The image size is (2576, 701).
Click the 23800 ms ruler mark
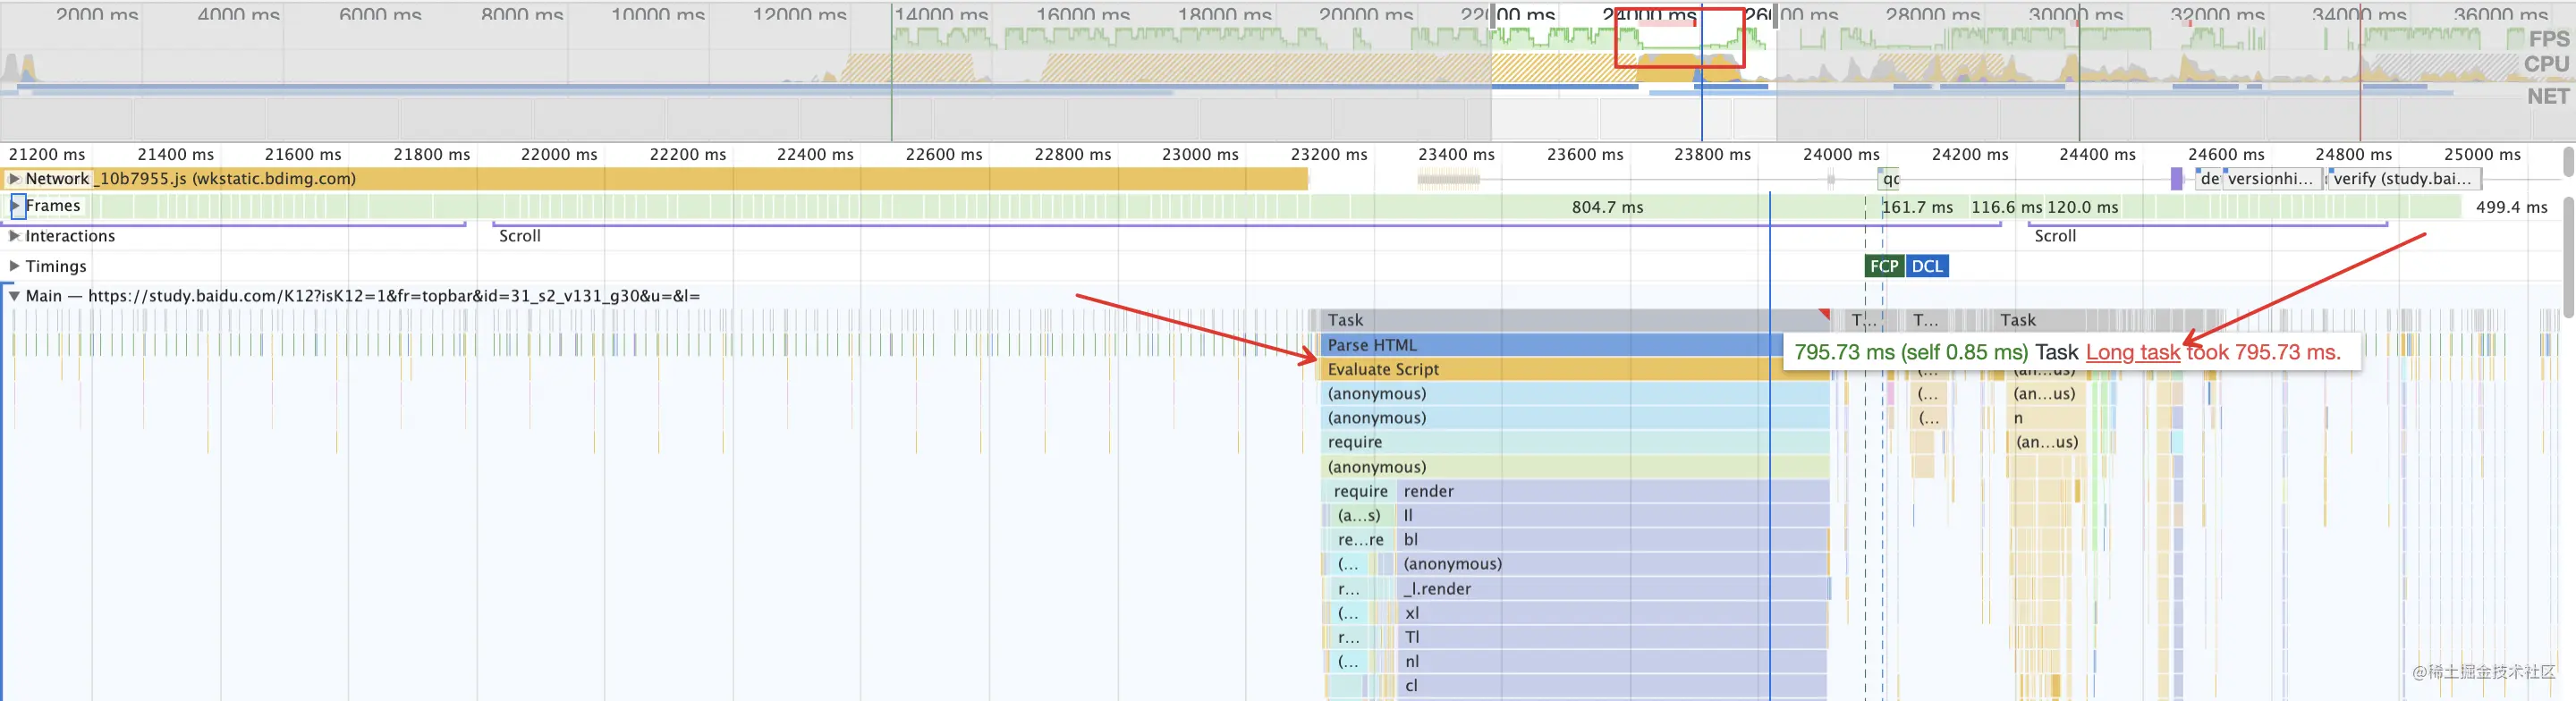[x=1713, y=154]
